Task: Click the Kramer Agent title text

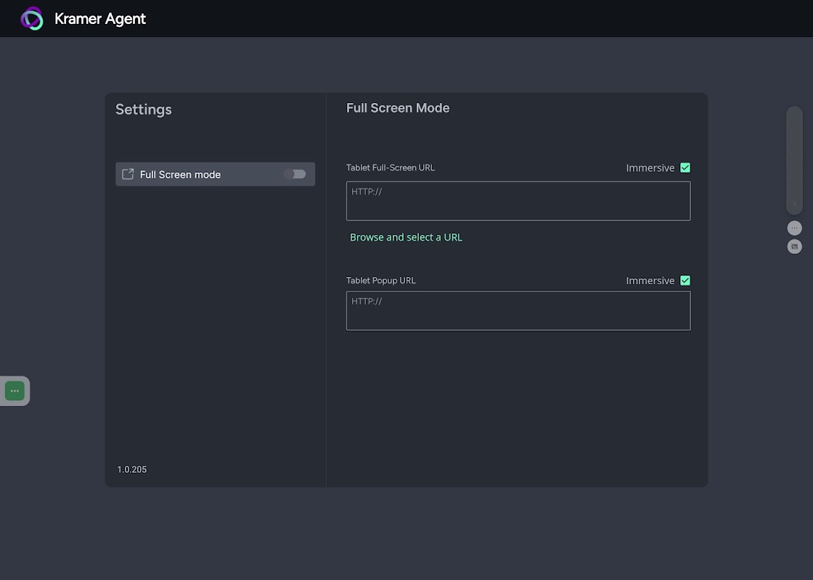Action: 100,19
